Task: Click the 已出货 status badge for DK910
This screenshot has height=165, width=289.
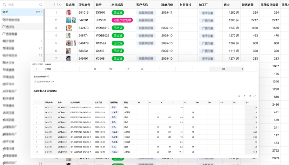Action: coord(118,13)
